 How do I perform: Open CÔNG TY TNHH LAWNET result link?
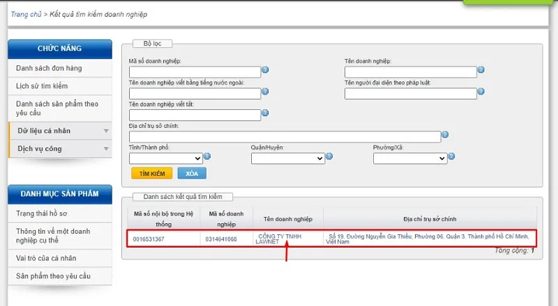tap(278, 239)
